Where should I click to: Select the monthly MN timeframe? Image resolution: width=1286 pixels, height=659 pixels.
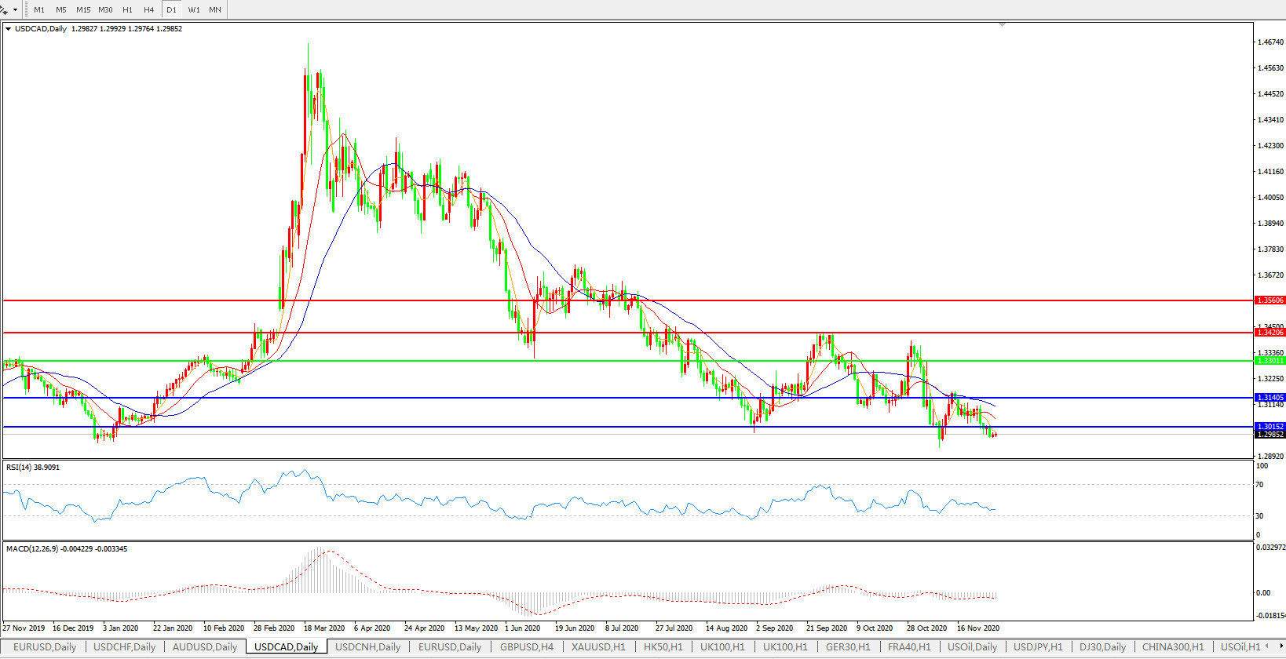click(215, 9)
